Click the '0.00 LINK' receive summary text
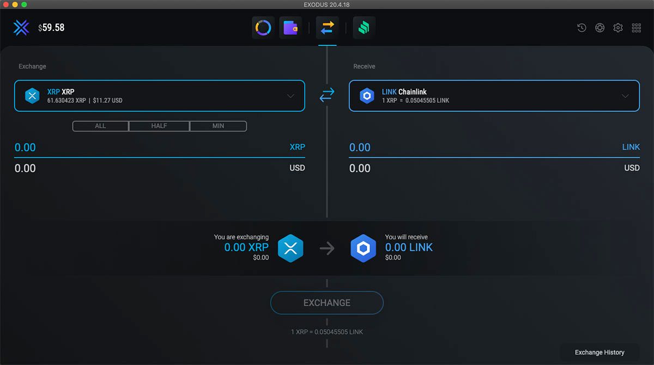The width and height of the screenshot is (654, 365). click(409, 248)
